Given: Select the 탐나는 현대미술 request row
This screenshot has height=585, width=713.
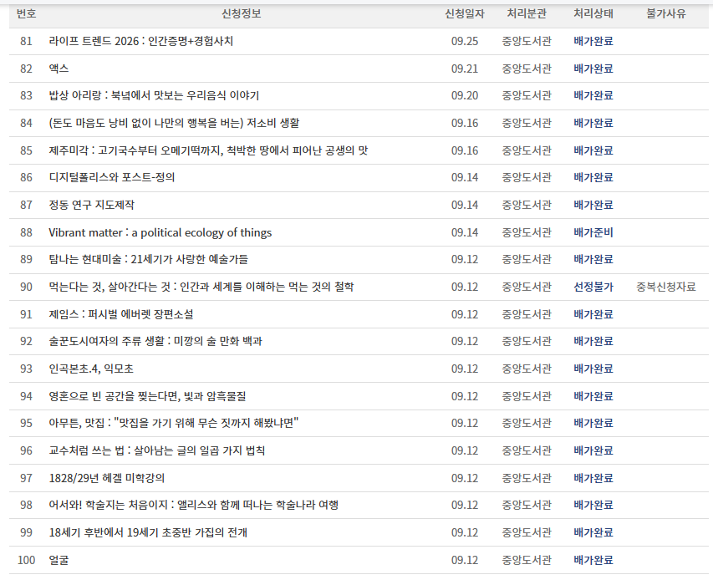Looking at the screenshot, I should click(x=149, y=259).
